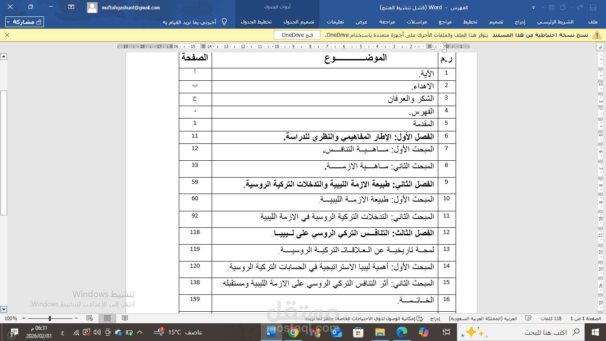This screenshot has height=341, width=606.
Task: Open Microsoft Store from the taskbar
Action: 358,332
